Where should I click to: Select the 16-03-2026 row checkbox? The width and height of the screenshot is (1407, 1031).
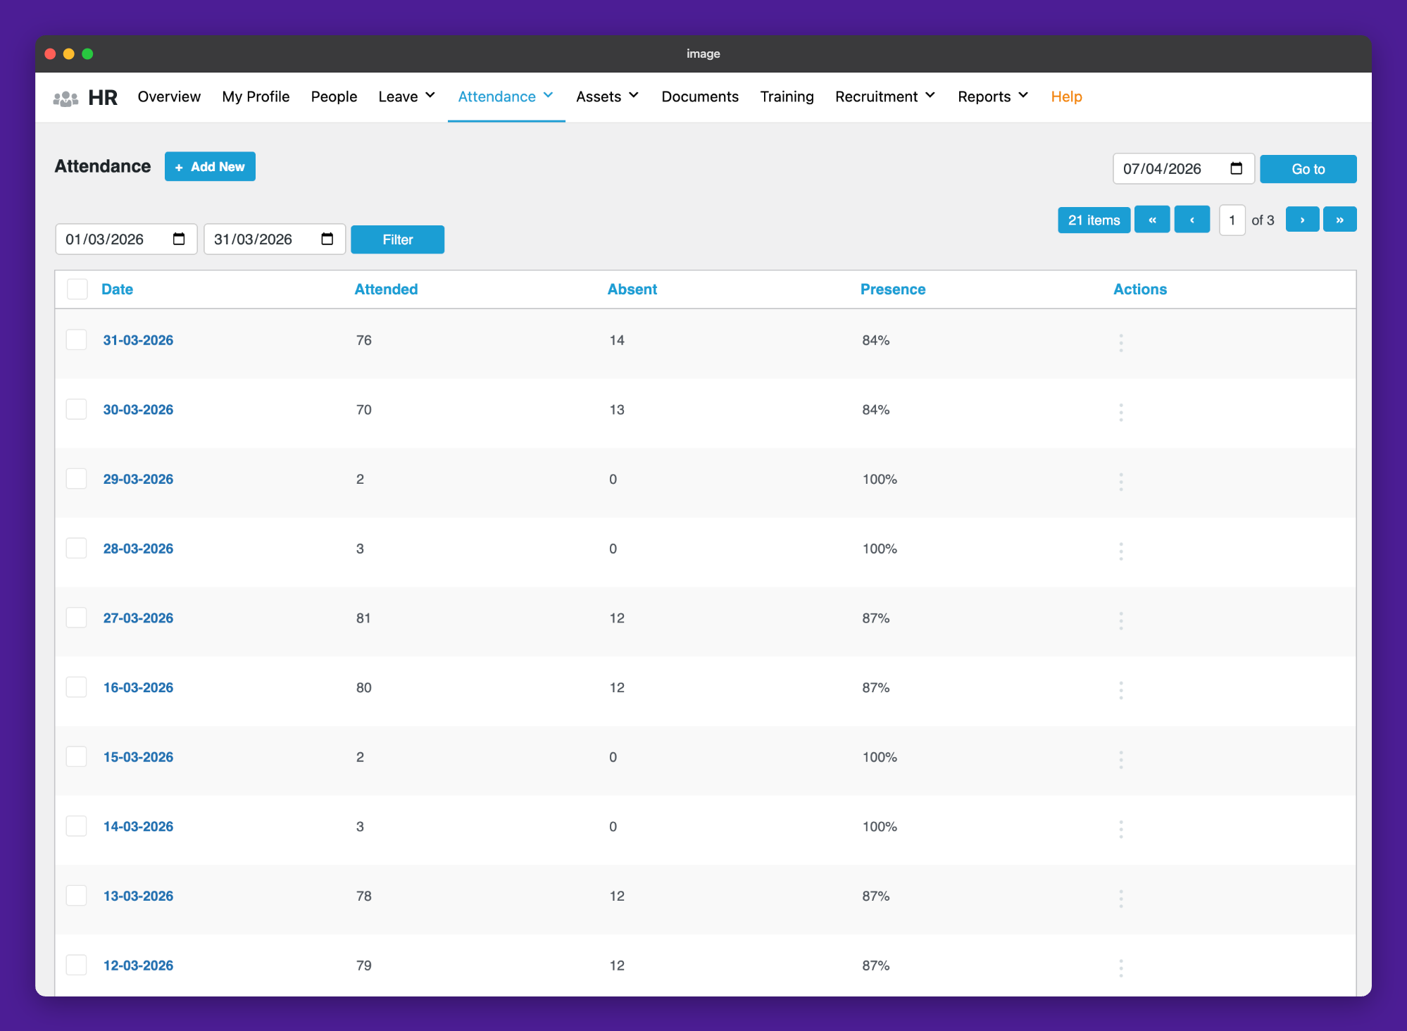tap(76, 687)
